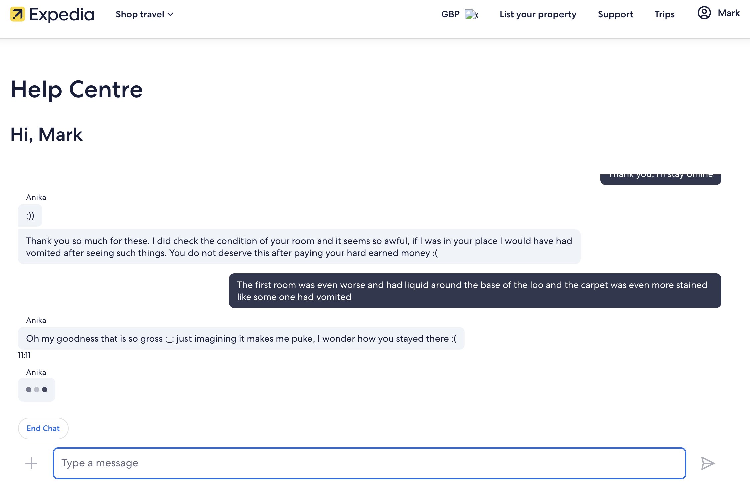The width and height of the screenshot is (750, 498).
Task: Click the flag icon beside GBP
Action: tap(471, 14)
